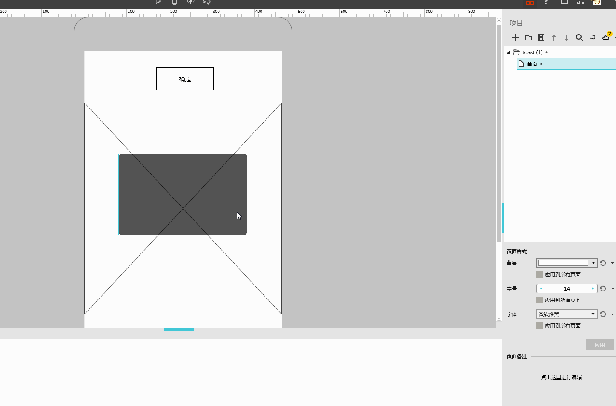Increase font size with right stepper arrow
The height and width of the screenshot is (406, 616).
(593, 288)
